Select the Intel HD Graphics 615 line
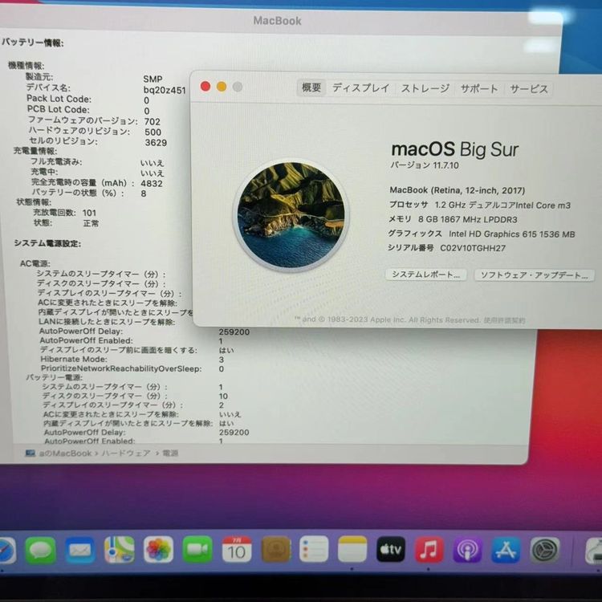 point(482,234)
